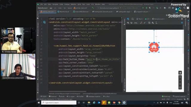
Task: Select the activity_main.xml editor tab
Action: pyautogui.click(x=47, y=12)
